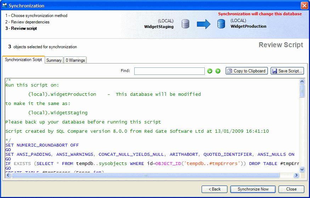
Task: Save the script to a file
Action: click(287, 71)
